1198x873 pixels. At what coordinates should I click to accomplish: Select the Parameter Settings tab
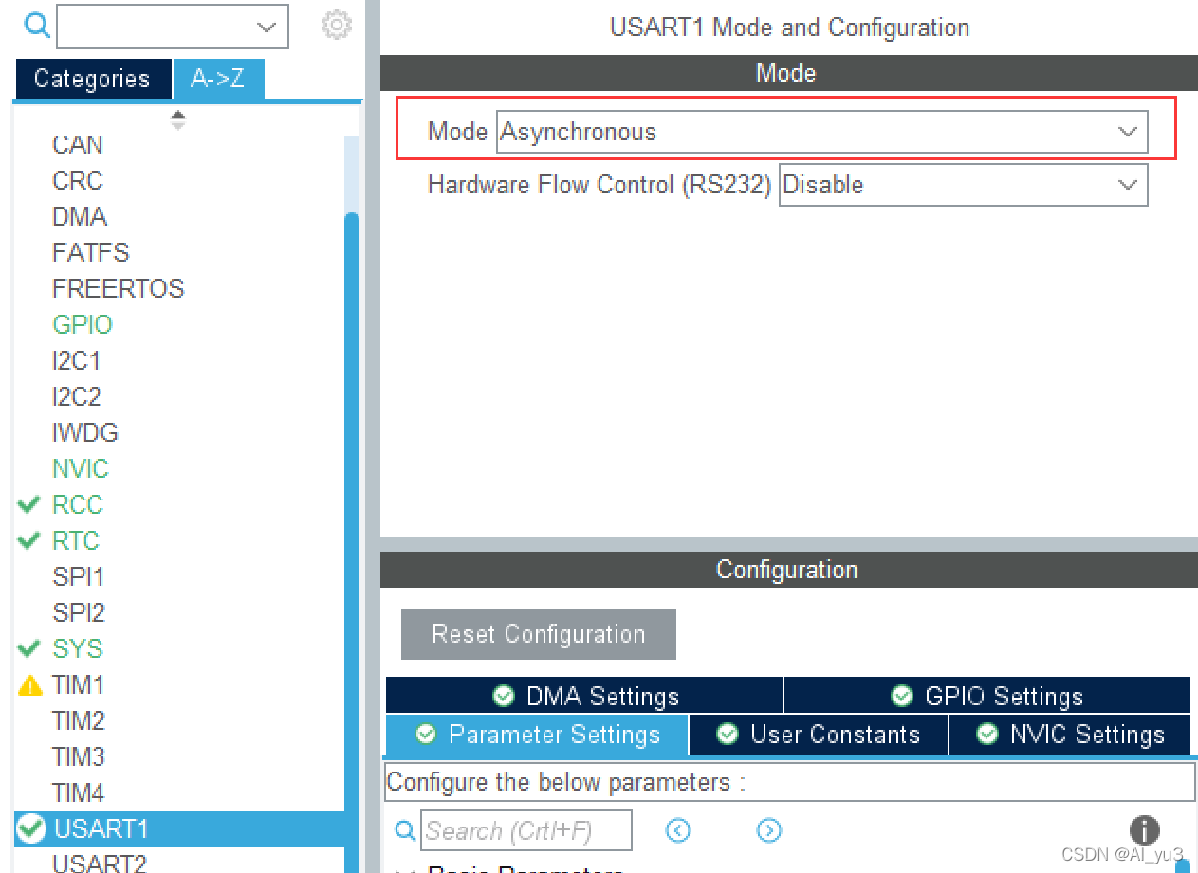click(537, 735)
